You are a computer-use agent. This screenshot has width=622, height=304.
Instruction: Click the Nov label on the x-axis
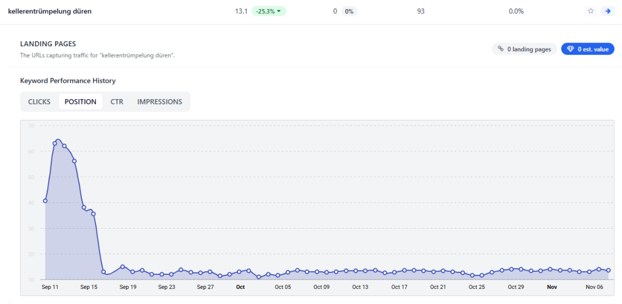coord(552,286)
